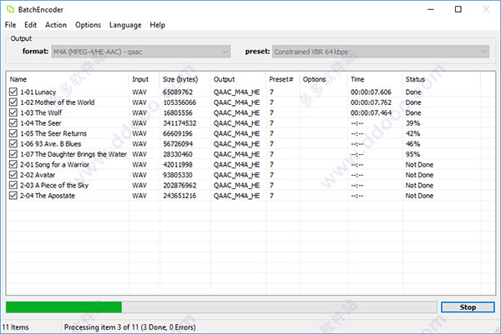Image resolution: width=501 pixels, height=334 pixels.
Task: Toggle checkbox for 2-04 The Apostate
Action: 13,196
